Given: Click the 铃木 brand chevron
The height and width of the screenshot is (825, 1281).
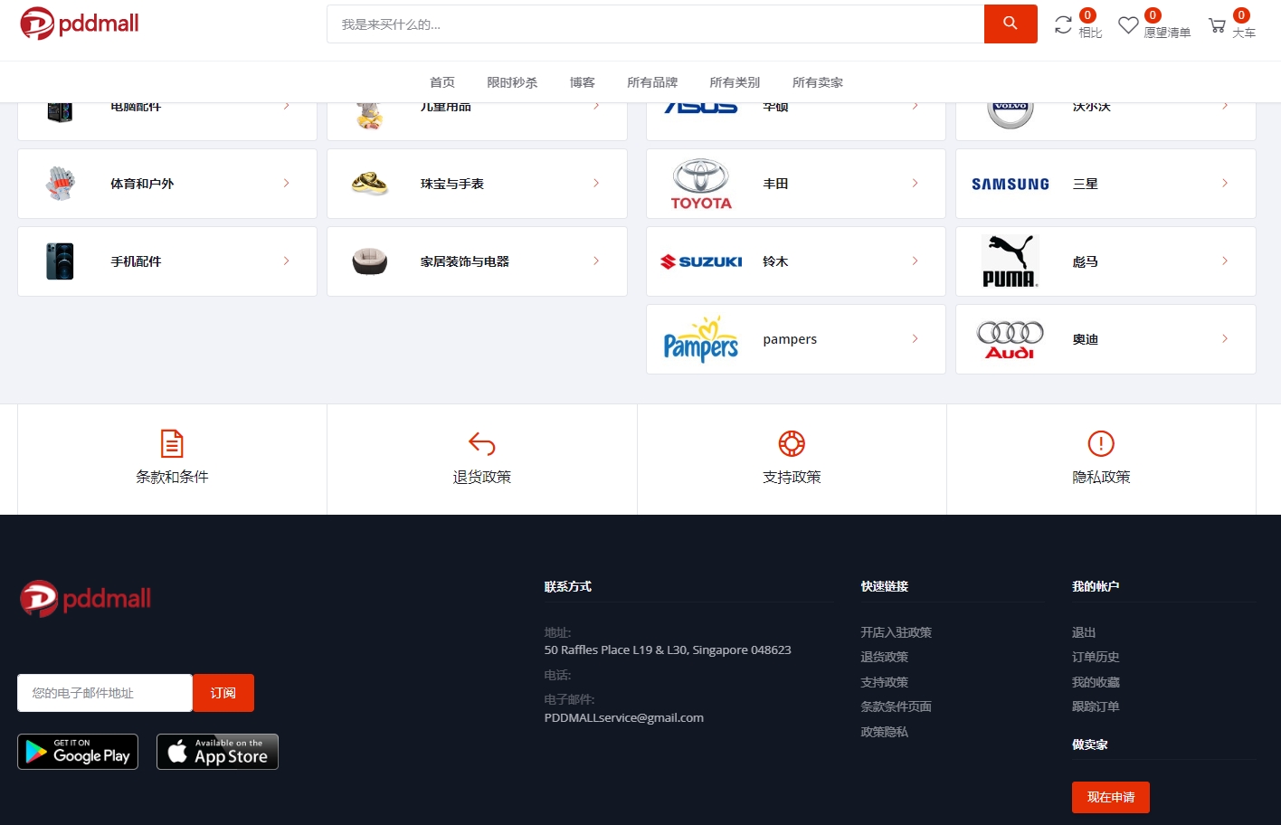Looking at the screenshot, I should point(916,261).
